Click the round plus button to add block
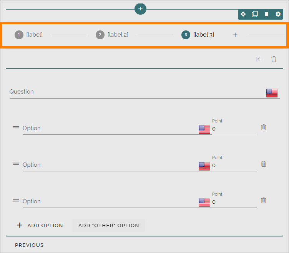289x253 pixels. pos(140,9)
